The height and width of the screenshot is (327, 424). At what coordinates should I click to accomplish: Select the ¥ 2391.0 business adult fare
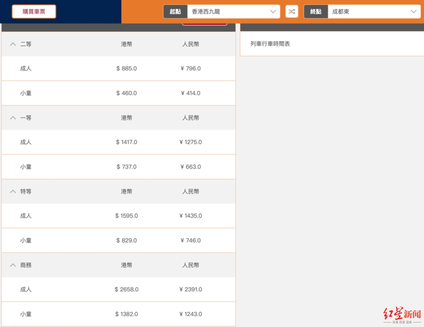coord(191,289)
